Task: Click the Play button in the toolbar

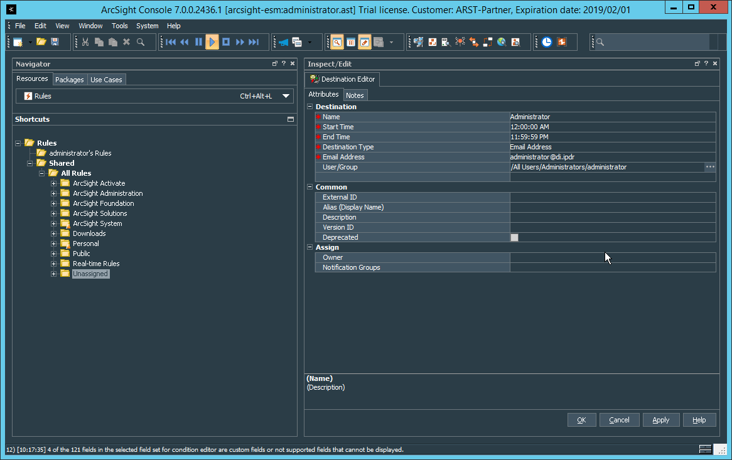Action: tap(212, 42)
